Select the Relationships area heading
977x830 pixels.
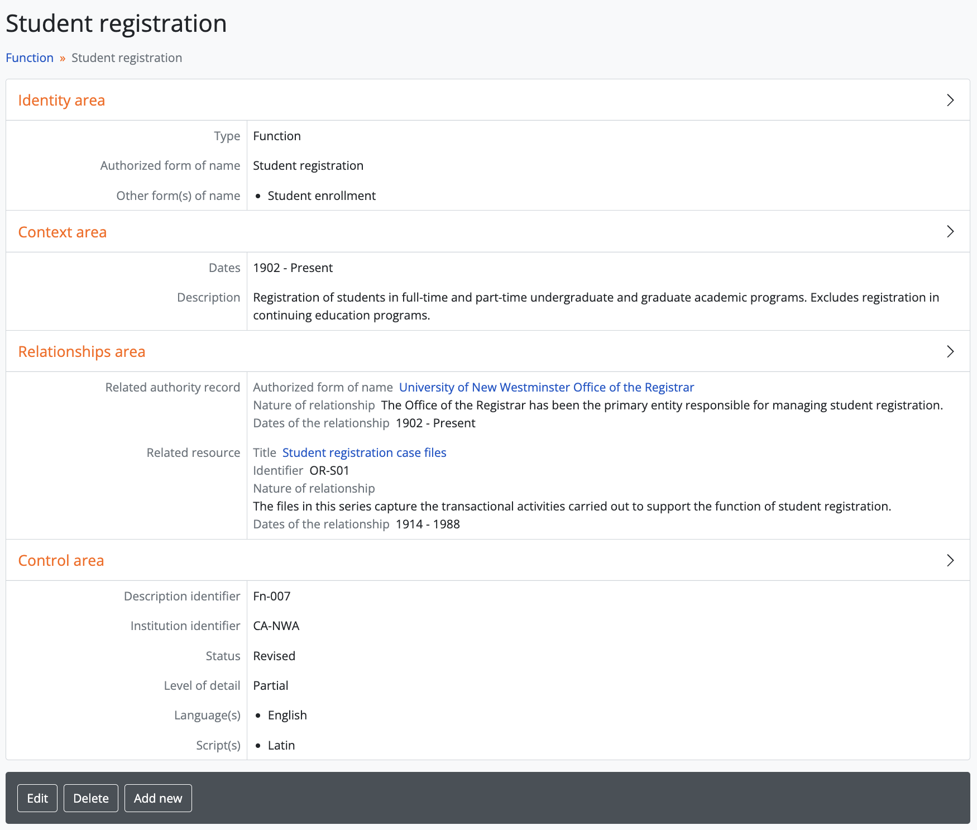[x=82, y=352]
